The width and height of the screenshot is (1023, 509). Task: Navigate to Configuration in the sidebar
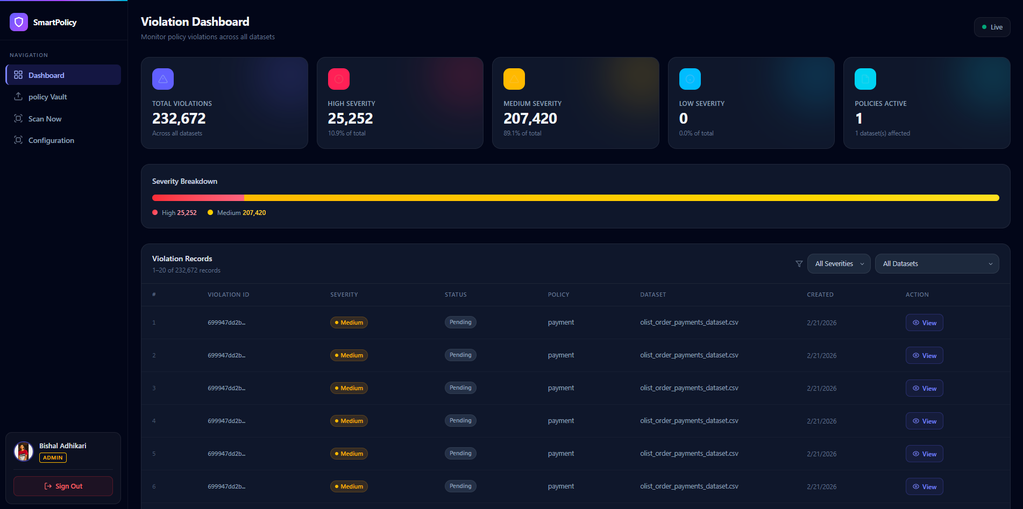[x=51, y=140]
